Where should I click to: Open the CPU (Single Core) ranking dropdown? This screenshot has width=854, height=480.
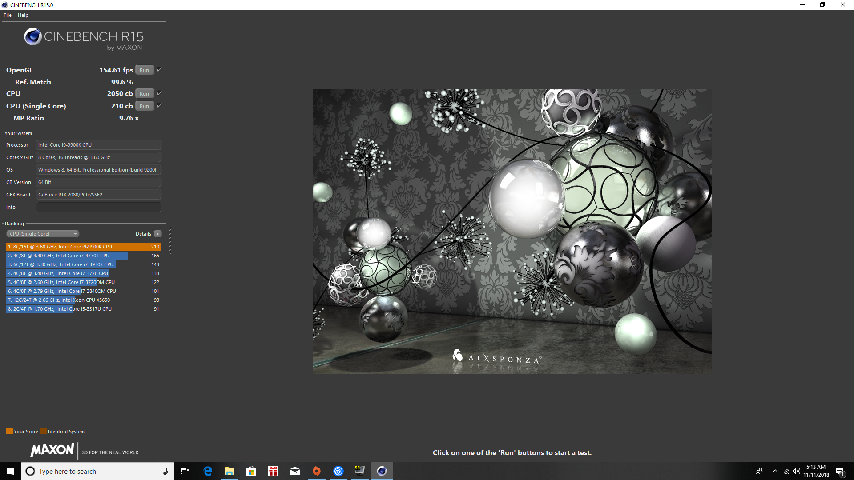coord(43,234)
